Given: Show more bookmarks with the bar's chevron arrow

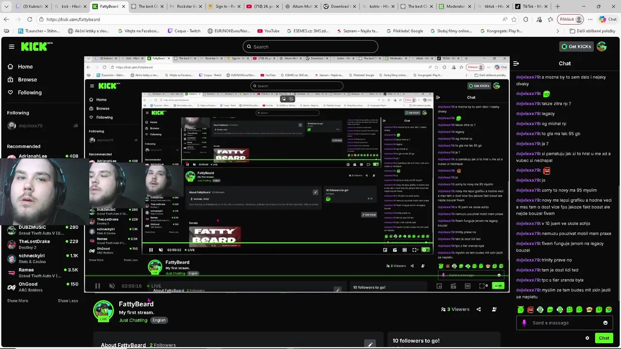Looking at the screenshot, I should pos(557,31).
